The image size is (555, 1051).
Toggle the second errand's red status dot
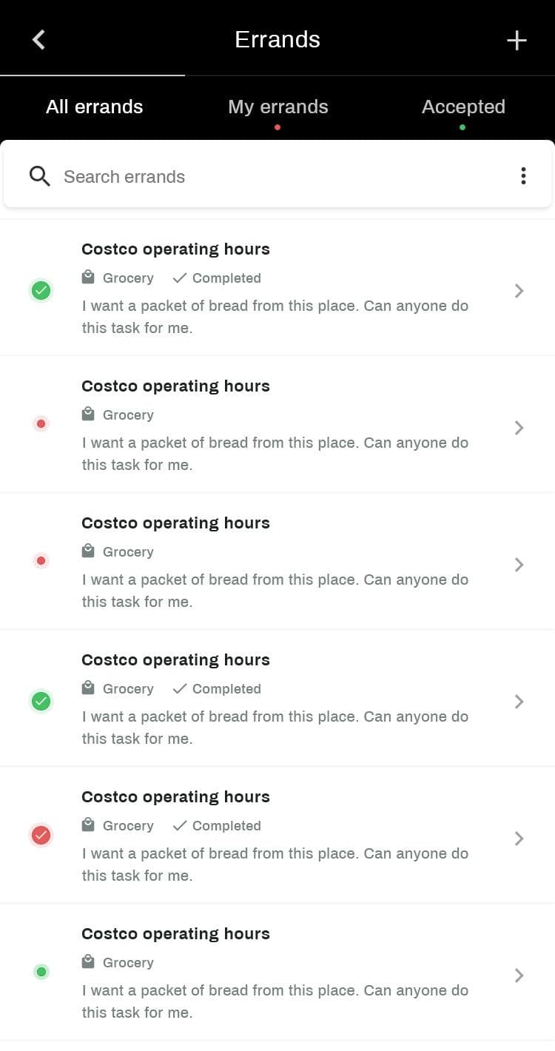pos(41,424)
